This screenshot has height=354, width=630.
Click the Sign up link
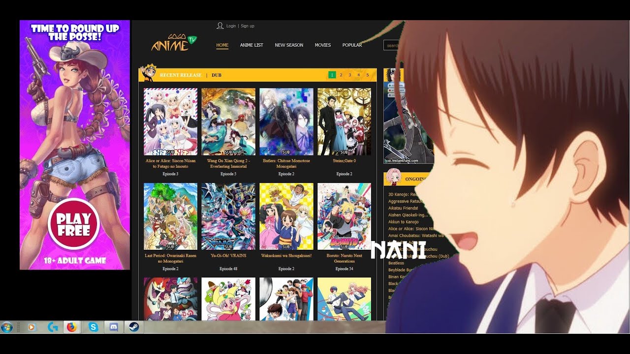pos(248,26)
